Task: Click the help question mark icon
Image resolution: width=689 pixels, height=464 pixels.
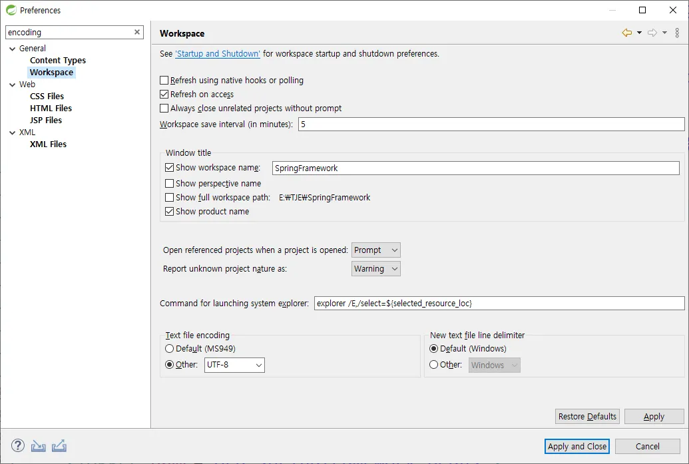Action: [x=18, y=446]
